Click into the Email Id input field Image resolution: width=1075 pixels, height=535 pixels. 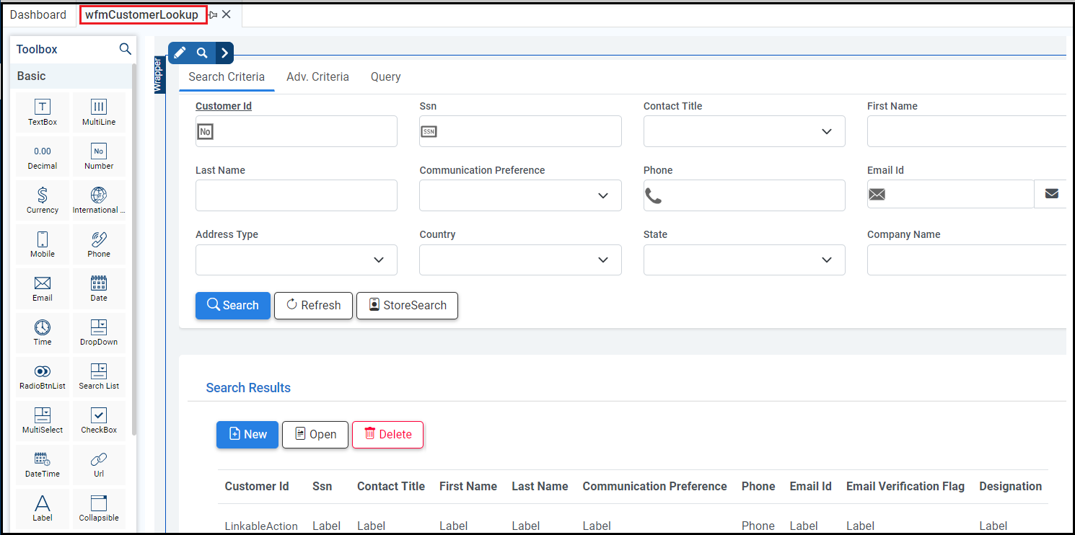coord(951,194)
